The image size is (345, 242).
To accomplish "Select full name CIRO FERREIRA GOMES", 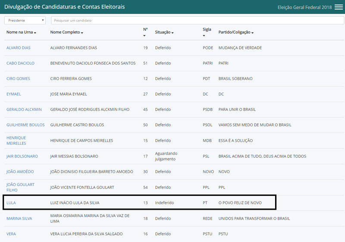I will point(71,79).
